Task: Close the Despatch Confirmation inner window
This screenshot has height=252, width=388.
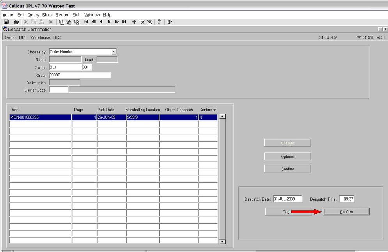Action: pos(385,29)
